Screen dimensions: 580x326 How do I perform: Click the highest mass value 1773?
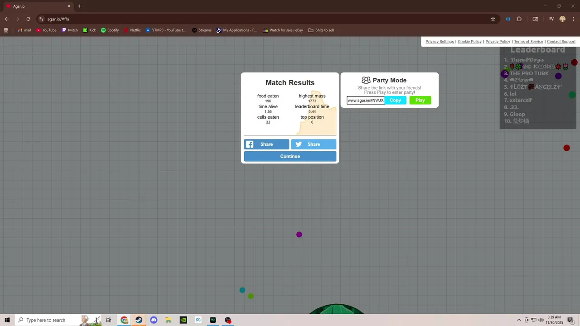pos(312,101)
